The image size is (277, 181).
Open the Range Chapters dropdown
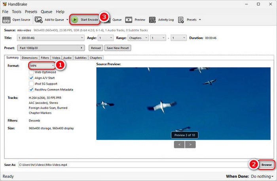[138, 38]
